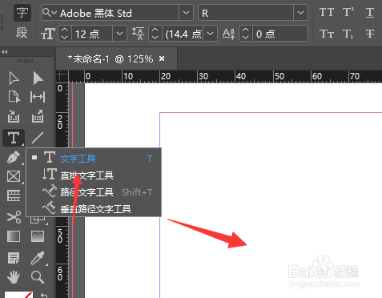This screenshot has width=382, height=298.
Task: Click the fill color swatch with red slash
Action: coord(18,295)
